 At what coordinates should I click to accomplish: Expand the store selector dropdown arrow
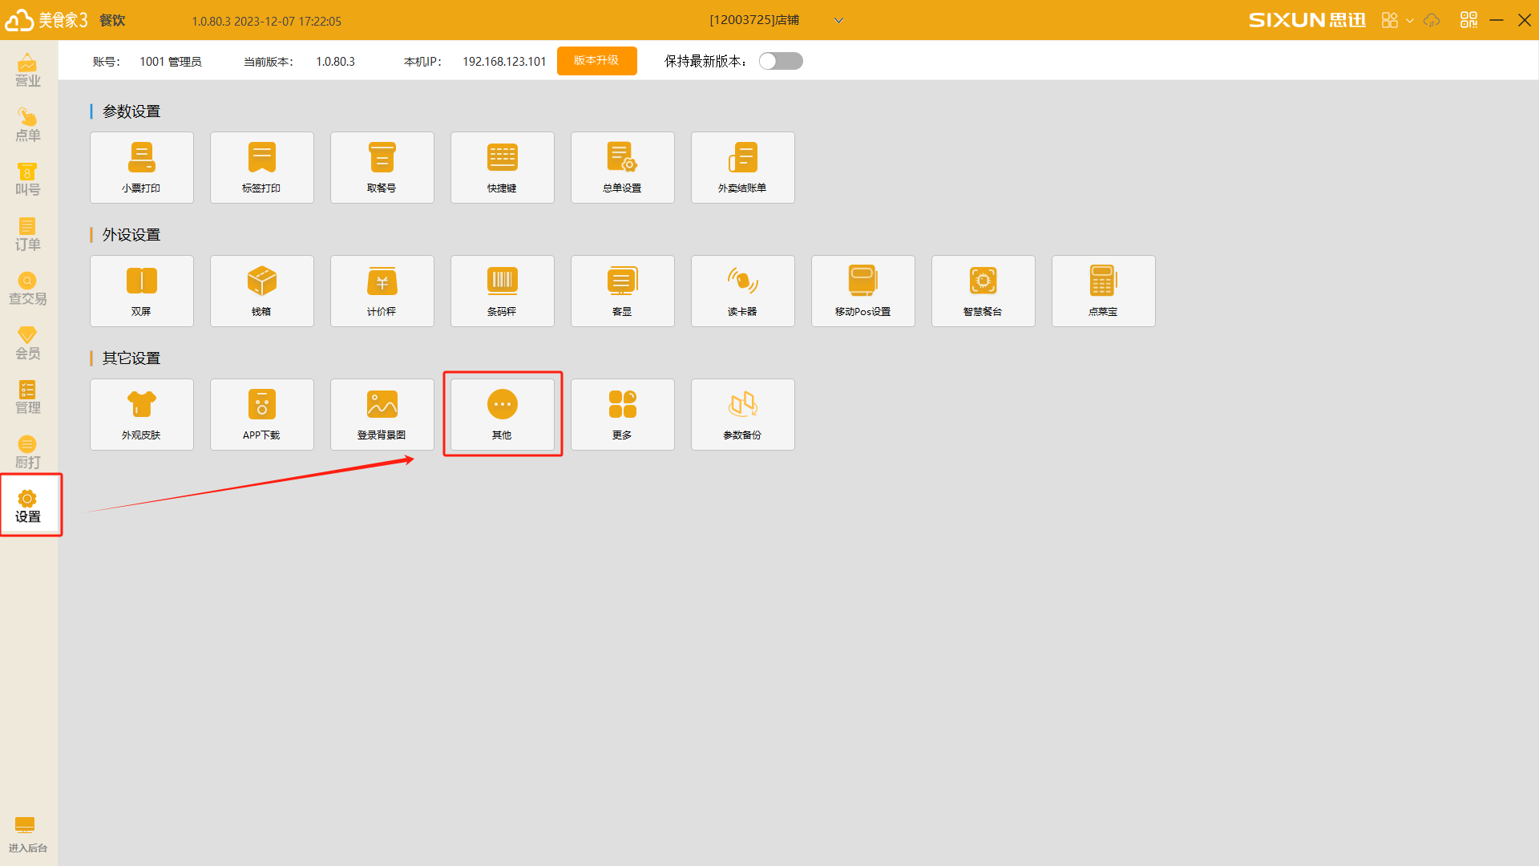tap(838, 21)
